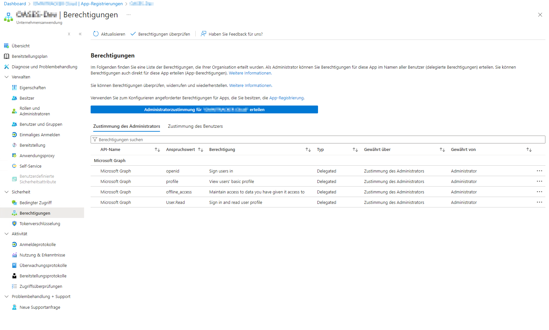Image resolution: width=549 pixels, height=330 pixels.
Task: Collapse the sidebar menu with double chevron
Action: [x=80, y=34]
